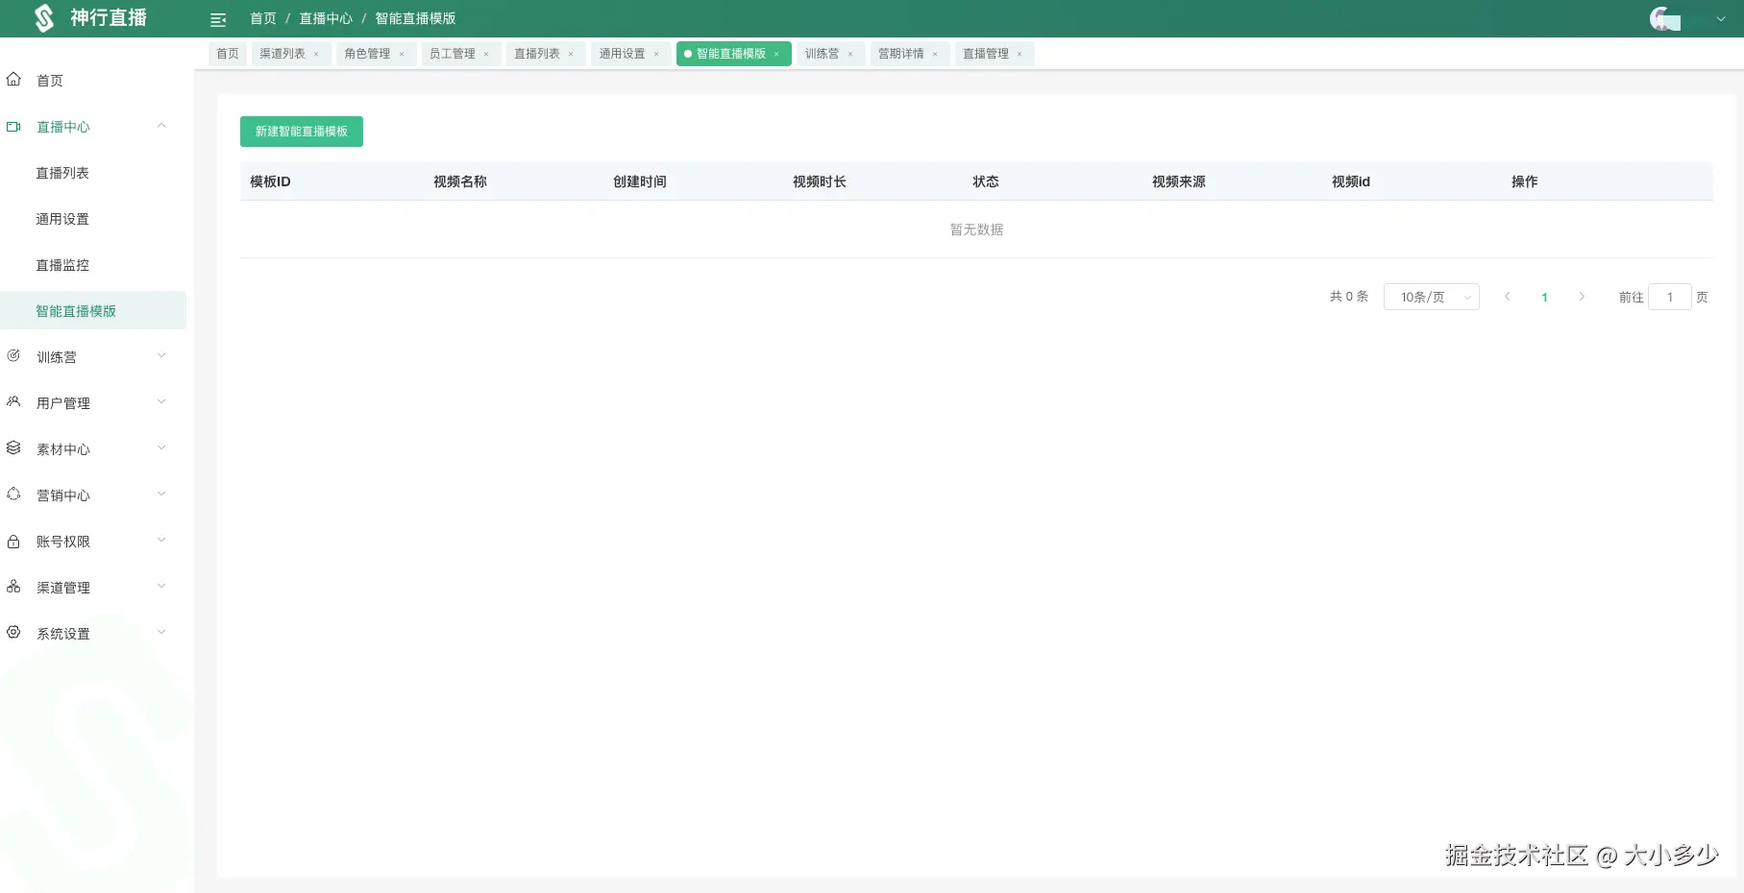1744x893 pixels.
Task: Select page number 1 in pagination
Action: [1544, 297]
